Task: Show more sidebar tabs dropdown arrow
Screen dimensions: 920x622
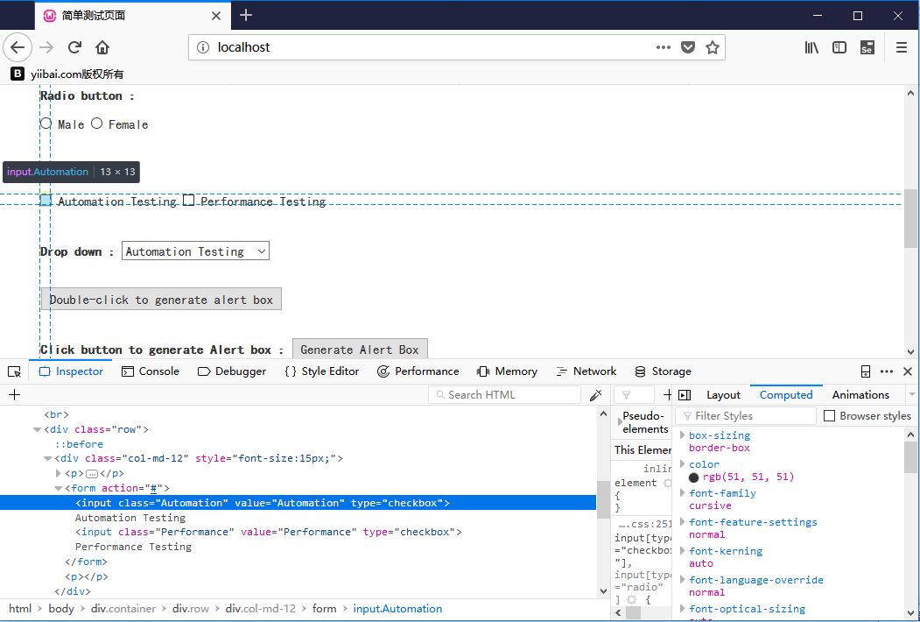Action: [x=912, y=395]
